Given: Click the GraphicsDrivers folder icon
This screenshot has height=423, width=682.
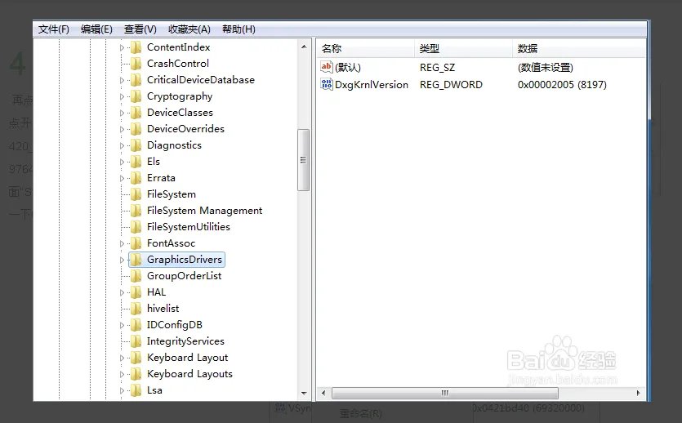Looking at the screenshot, I should [x=136, y=260].
